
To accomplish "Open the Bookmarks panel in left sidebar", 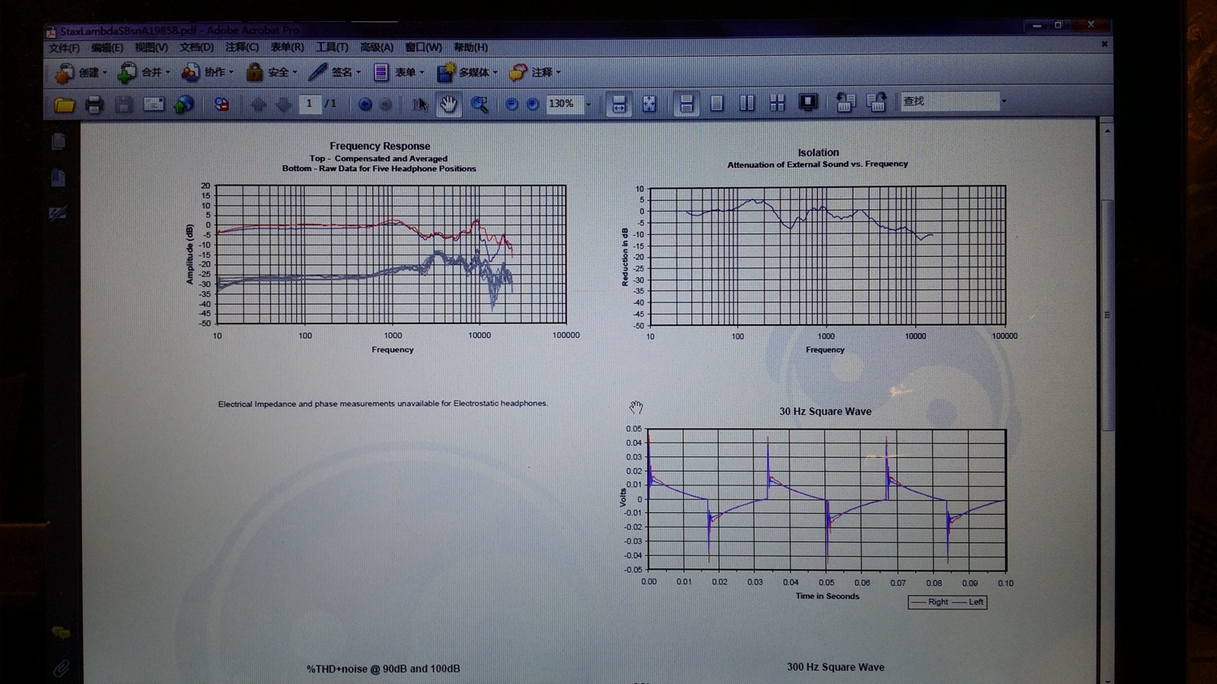I will tap(58, 177).
